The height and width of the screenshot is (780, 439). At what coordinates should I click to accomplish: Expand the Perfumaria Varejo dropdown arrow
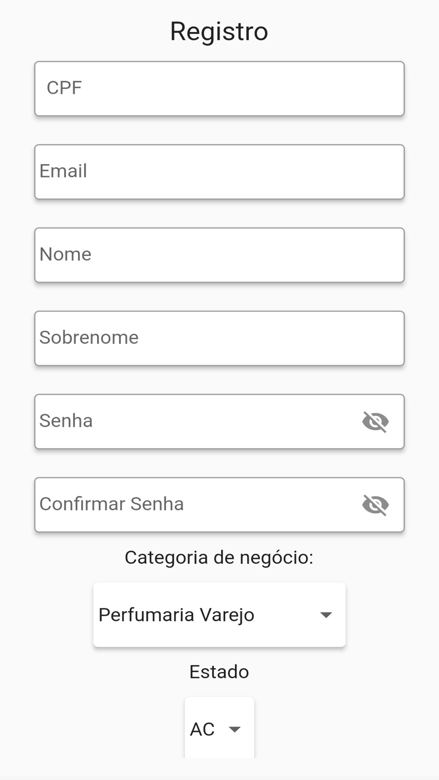point(326,615)
